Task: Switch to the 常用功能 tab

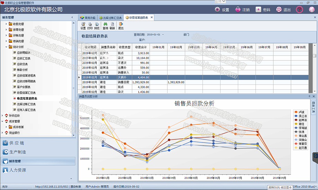Action: 87,18
